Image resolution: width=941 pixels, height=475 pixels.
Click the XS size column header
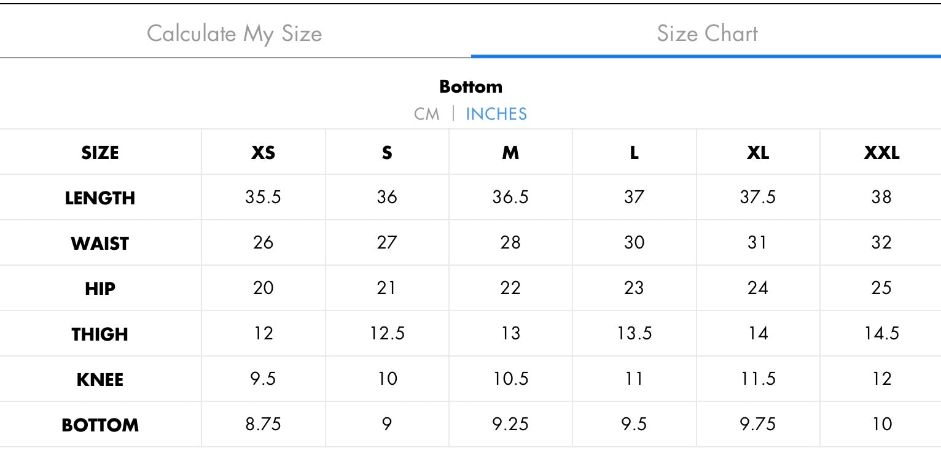click(263, 153)
